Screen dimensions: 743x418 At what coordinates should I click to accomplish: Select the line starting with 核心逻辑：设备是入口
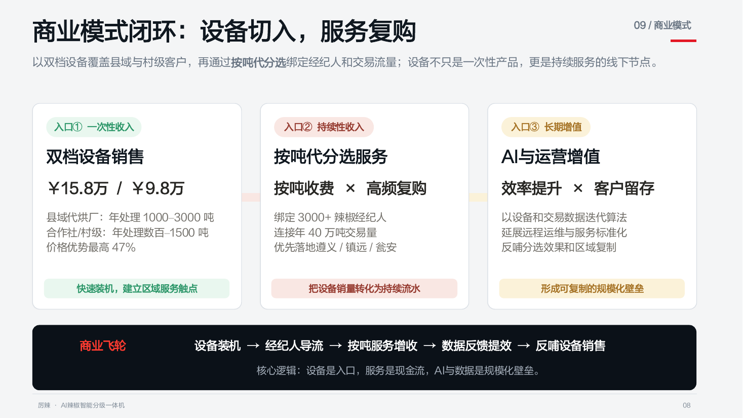pyautogui.click(x=399, y=371)
